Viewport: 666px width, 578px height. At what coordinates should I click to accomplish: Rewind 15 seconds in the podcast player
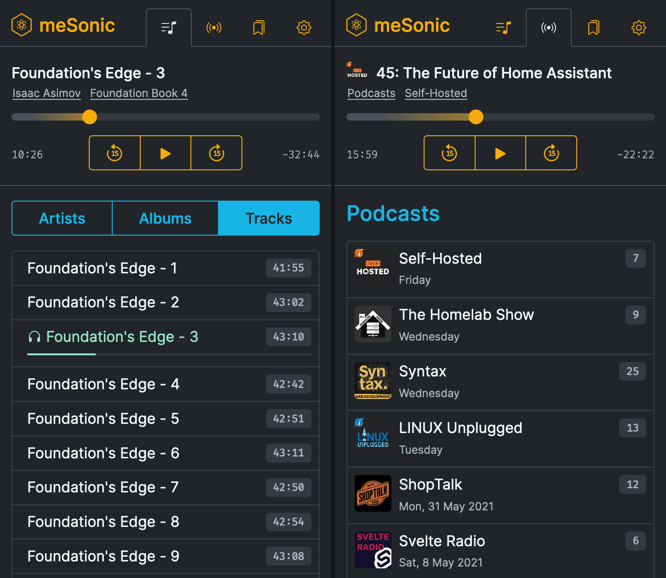(449, 153)
